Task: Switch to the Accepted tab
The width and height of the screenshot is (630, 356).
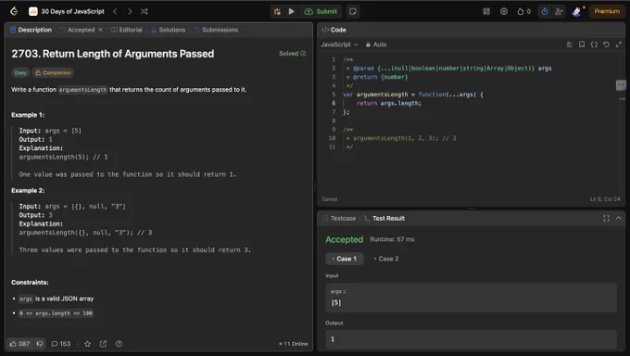Action: [x=77, y=30]
